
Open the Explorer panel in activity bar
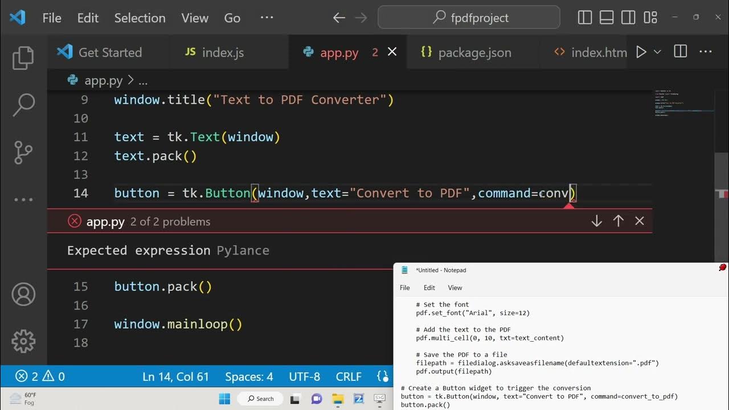pos(23,58)
